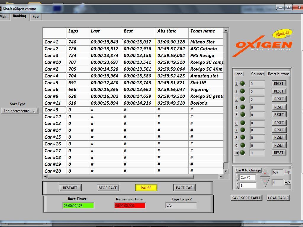Viewport: 303px width, 227px height.
Task: Reset the lane 7 counter
Action: coord(279,130)
